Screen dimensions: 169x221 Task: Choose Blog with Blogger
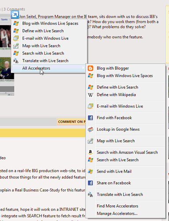coord(125,68)
